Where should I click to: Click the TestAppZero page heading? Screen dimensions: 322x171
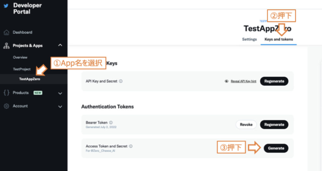click(x=267, y=29)
